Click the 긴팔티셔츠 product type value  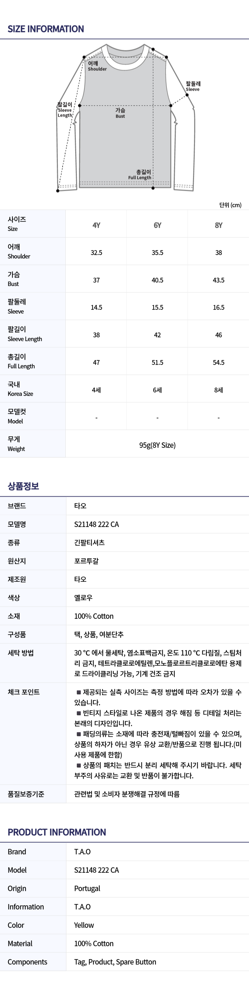(89, 543)
